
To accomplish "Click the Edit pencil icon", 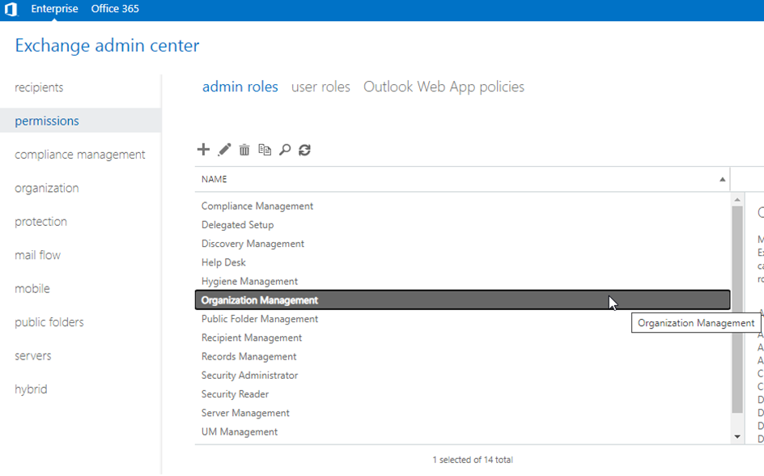I will coord(224,150).
